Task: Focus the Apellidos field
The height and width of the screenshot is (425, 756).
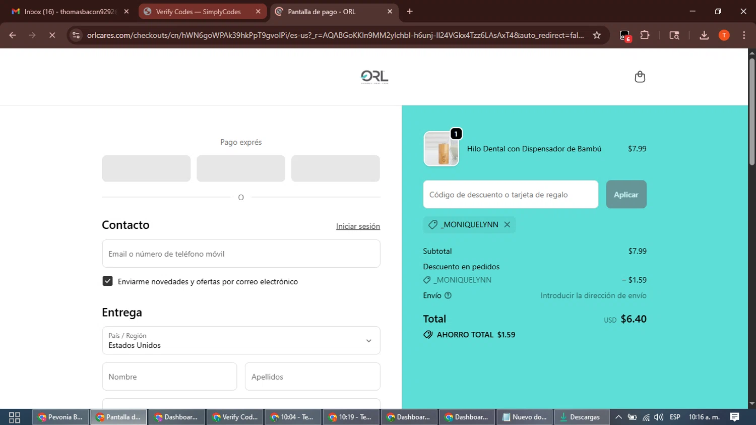Action: (x=312, y=377)
